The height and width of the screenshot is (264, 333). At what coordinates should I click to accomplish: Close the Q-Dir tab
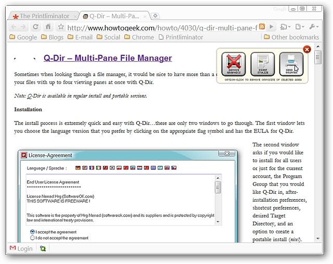[145, 16]
